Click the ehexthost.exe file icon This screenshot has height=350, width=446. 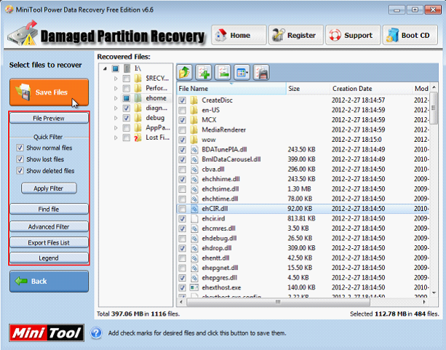pos(194,287)
